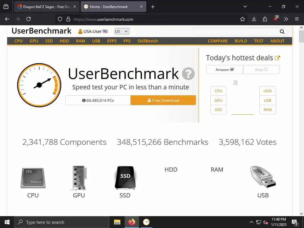Open FPS in the nav bar
The width and height of the screenshot is (304, 228).
click(127, 41)
